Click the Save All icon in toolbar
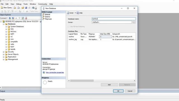The height and width of the screenshot is (101, 179). (x=29, y=8)
